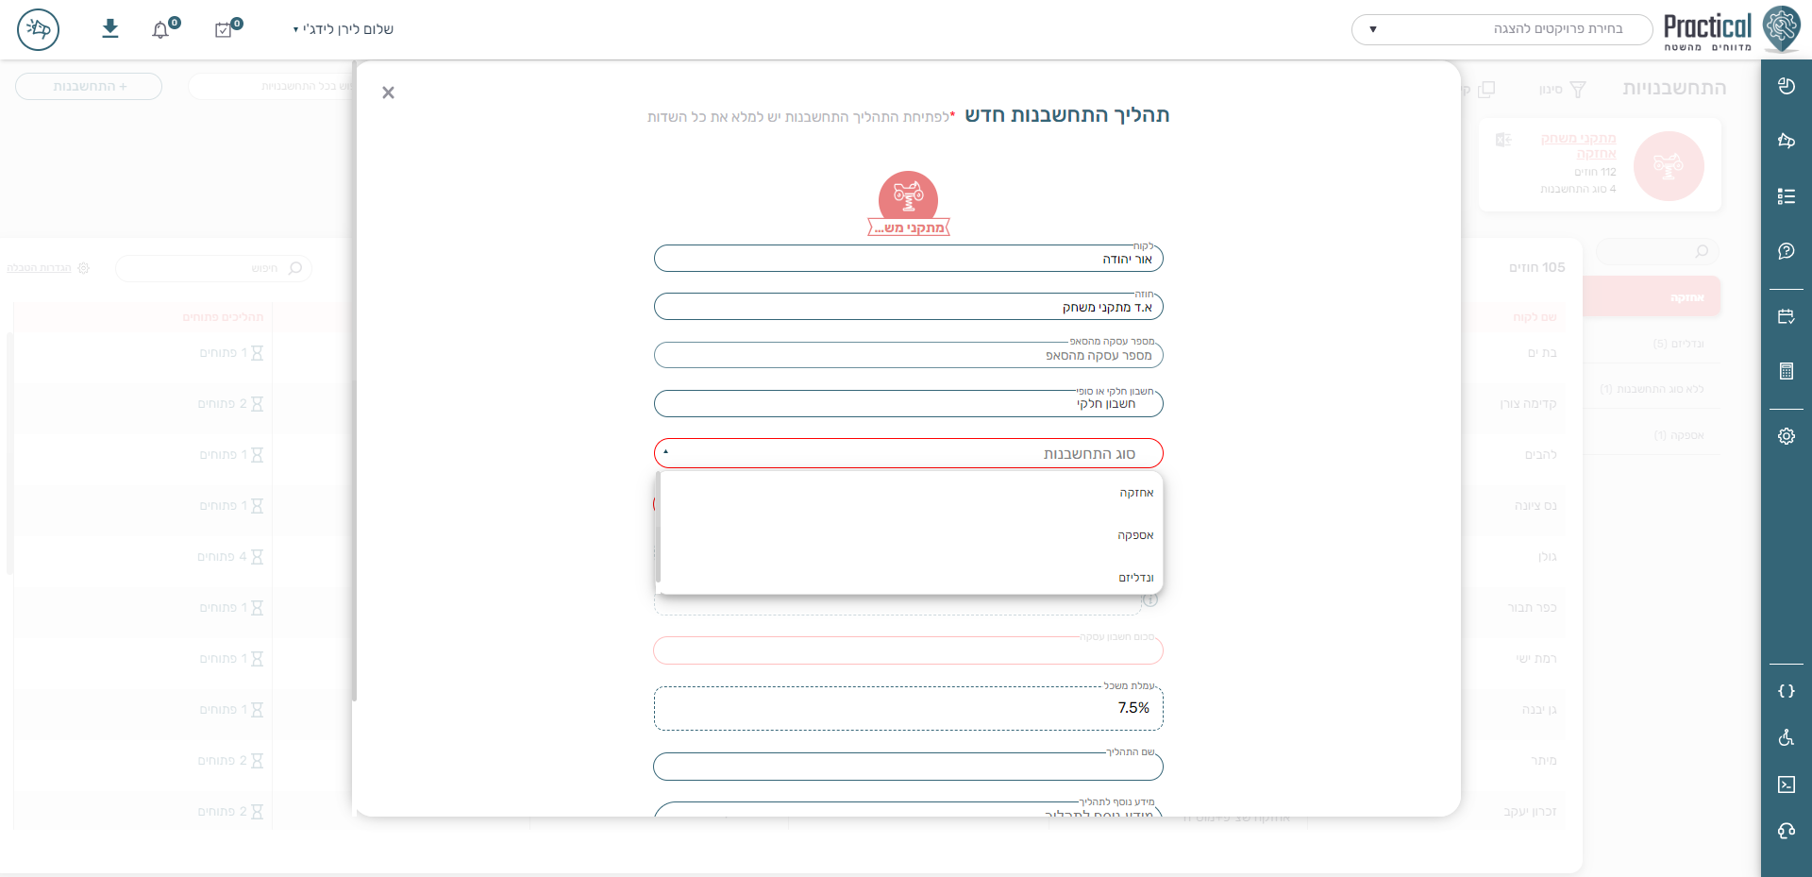Close the new process dialog
1812x877 pixels.
[x=388, y=93]
